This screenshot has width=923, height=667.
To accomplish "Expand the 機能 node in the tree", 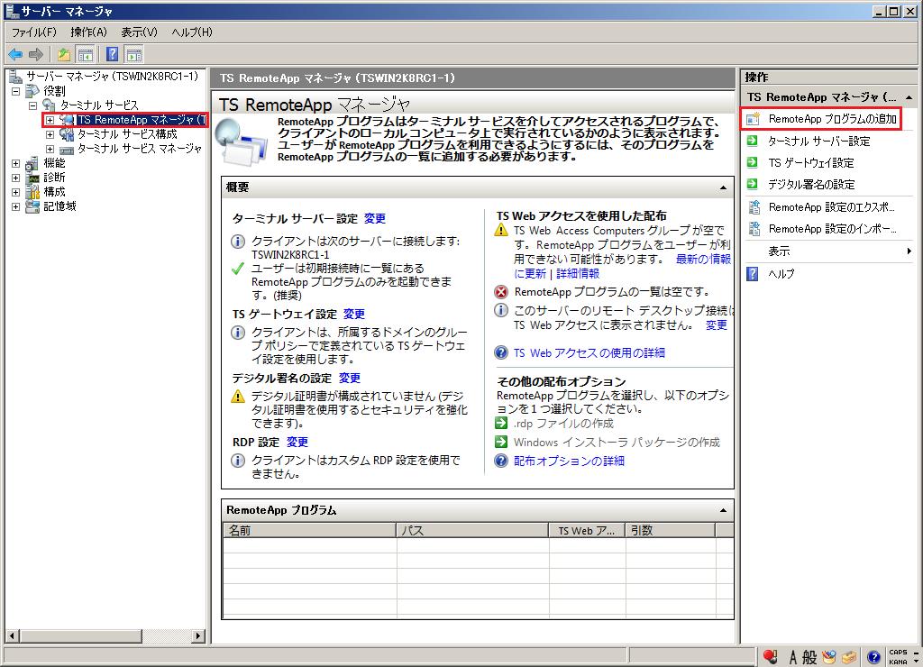I will 14,163.
